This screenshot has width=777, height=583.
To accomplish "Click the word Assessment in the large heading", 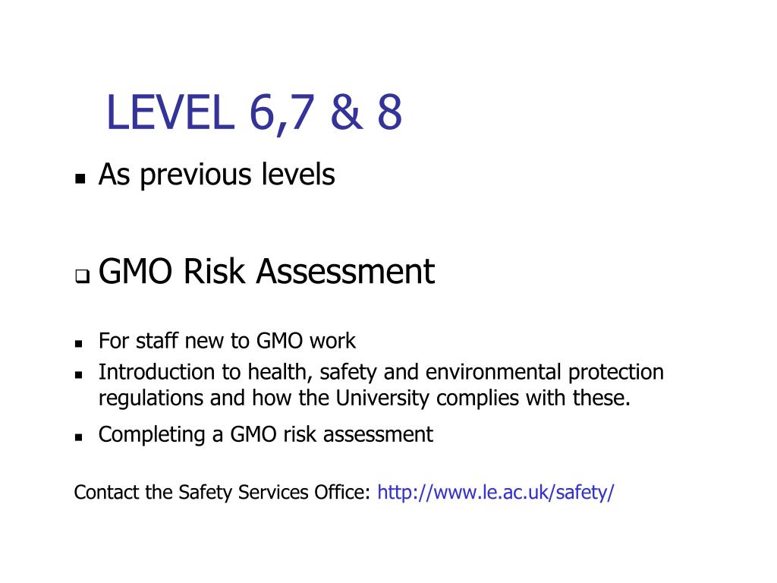I will pos(345,271).
